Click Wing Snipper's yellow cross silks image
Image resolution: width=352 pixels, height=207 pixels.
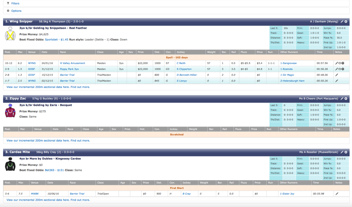[10, 34]
